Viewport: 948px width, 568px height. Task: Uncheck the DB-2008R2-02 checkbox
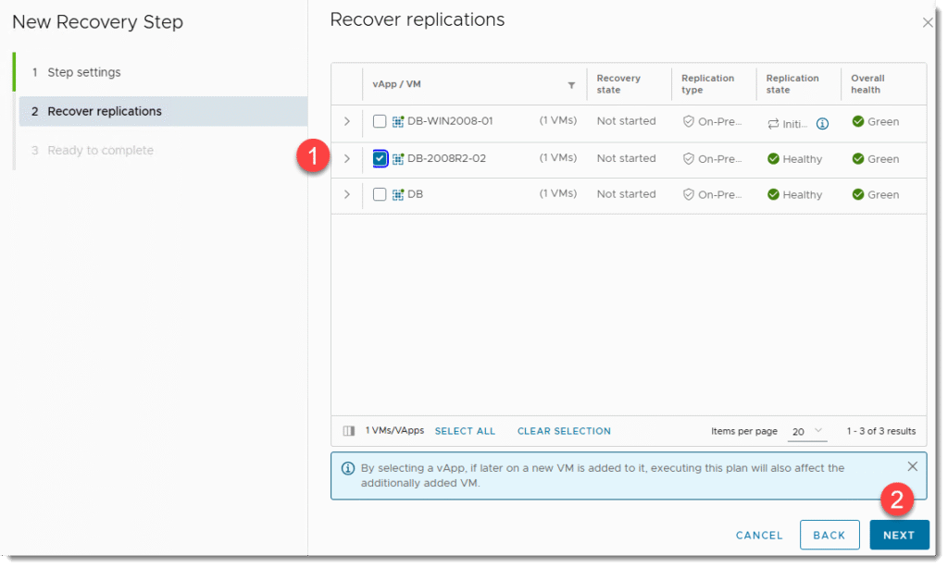point(380,158)
